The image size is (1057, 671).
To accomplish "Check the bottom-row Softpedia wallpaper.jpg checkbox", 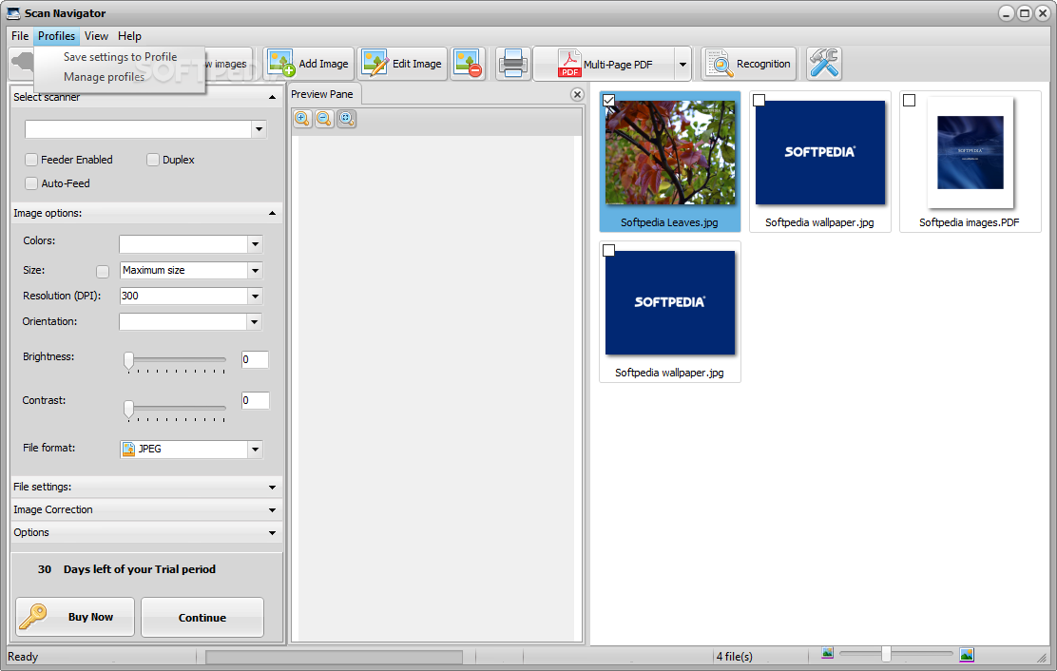I will [x=608, y=251].
